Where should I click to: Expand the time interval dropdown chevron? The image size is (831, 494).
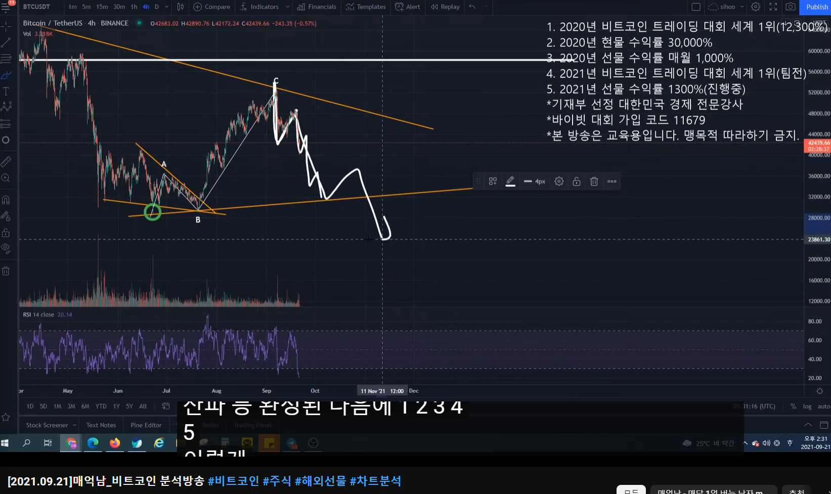166,7
